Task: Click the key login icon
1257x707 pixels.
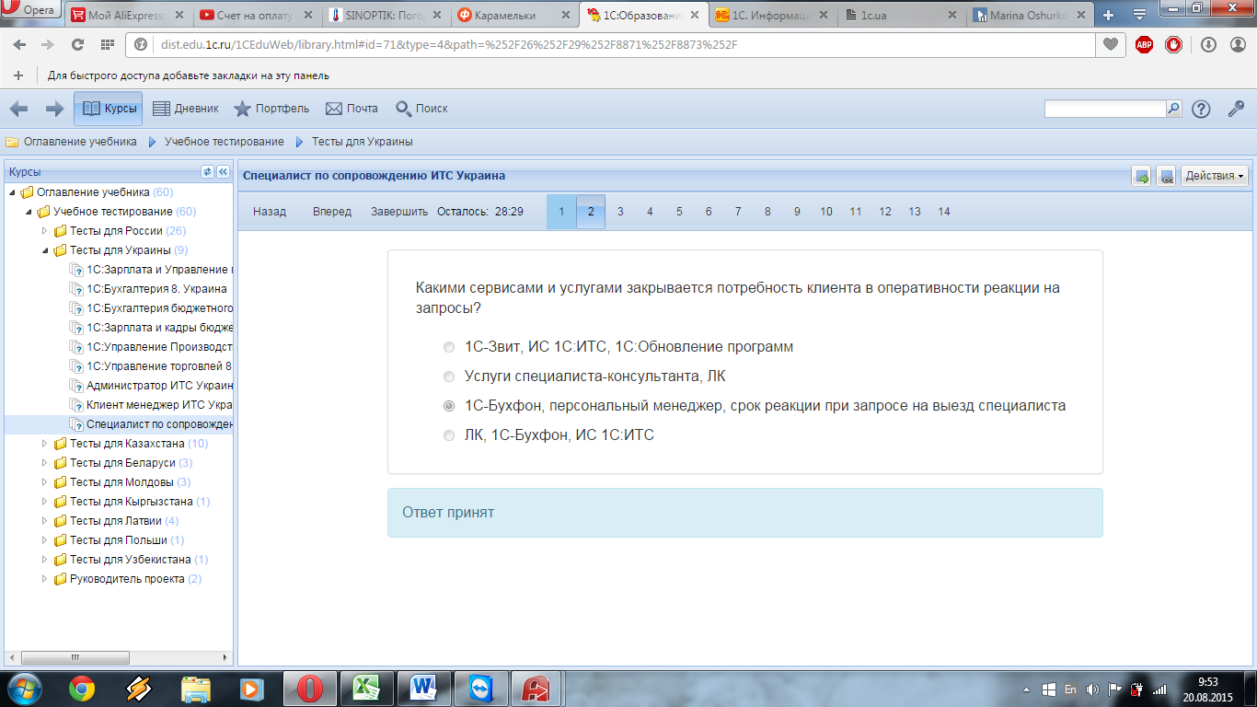Action: point(1236,109)
